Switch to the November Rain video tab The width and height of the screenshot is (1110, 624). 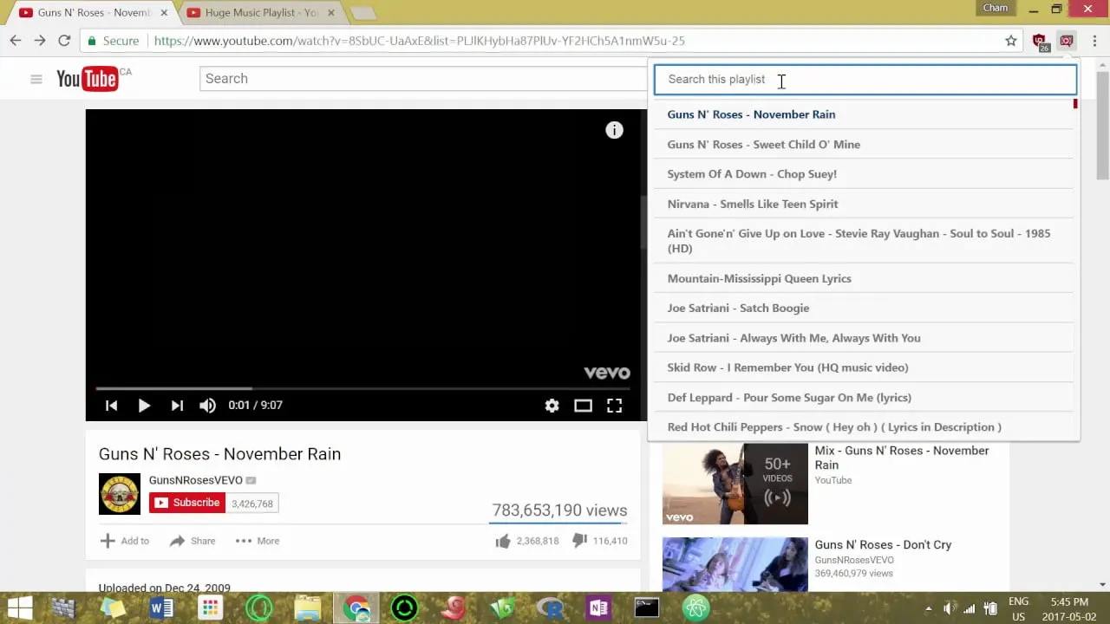87,12
